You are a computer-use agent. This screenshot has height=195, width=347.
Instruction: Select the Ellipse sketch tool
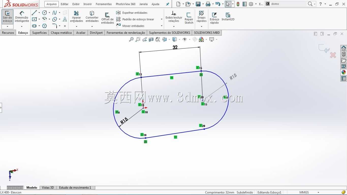[x=55, y=19]
